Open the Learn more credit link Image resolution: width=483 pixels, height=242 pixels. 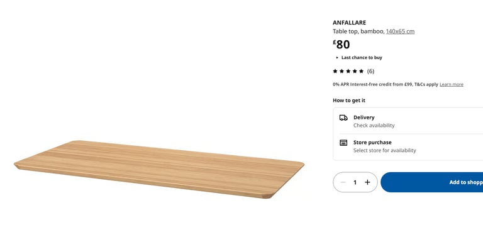452,84
